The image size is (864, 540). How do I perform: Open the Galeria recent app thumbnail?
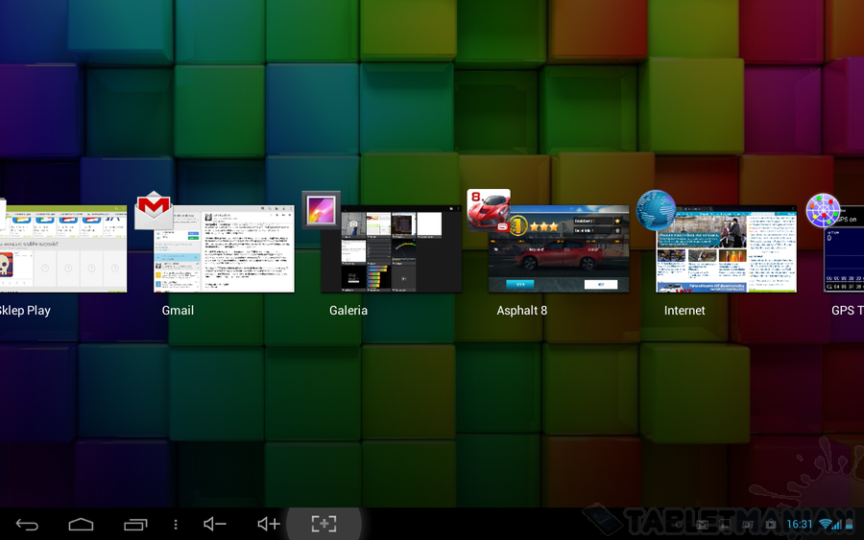click(392, 248)
